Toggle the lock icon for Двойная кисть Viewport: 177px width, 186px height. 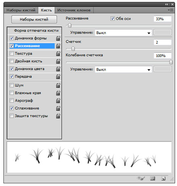point(58,61)
